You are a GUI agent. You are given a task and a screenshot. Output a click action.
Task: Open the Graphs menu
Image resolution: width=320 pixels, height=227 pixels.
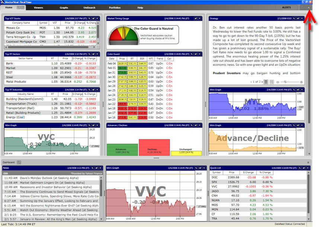point(64,7)
